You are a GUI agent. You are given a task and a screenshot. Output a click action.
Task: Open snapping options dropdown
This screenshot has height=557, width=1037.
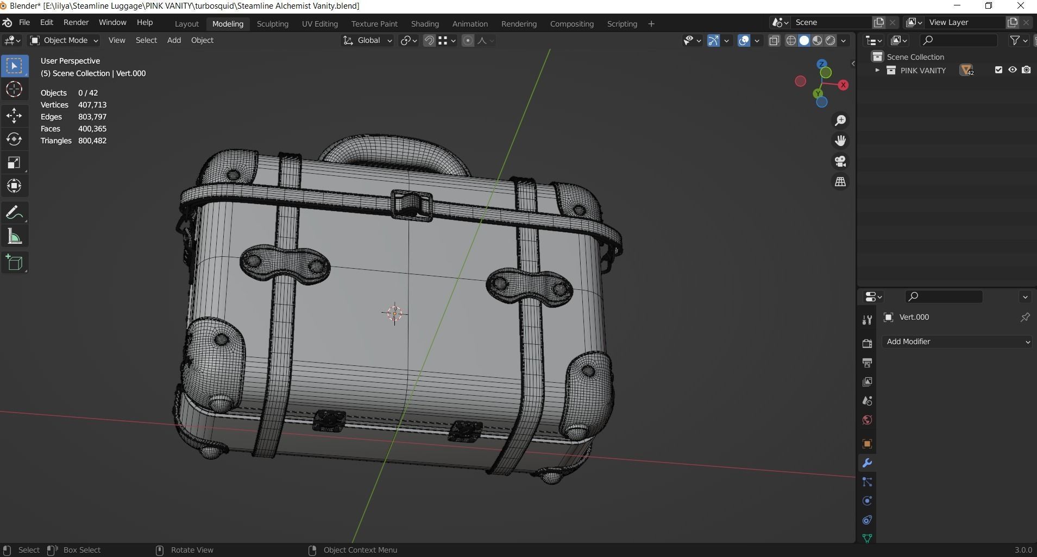[x=447, y=40]
